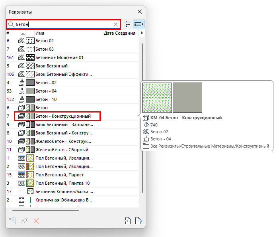Select Бетонное Мощение 01 row
This screenshot has height=237, width=279.
click(x=72, y=57)
